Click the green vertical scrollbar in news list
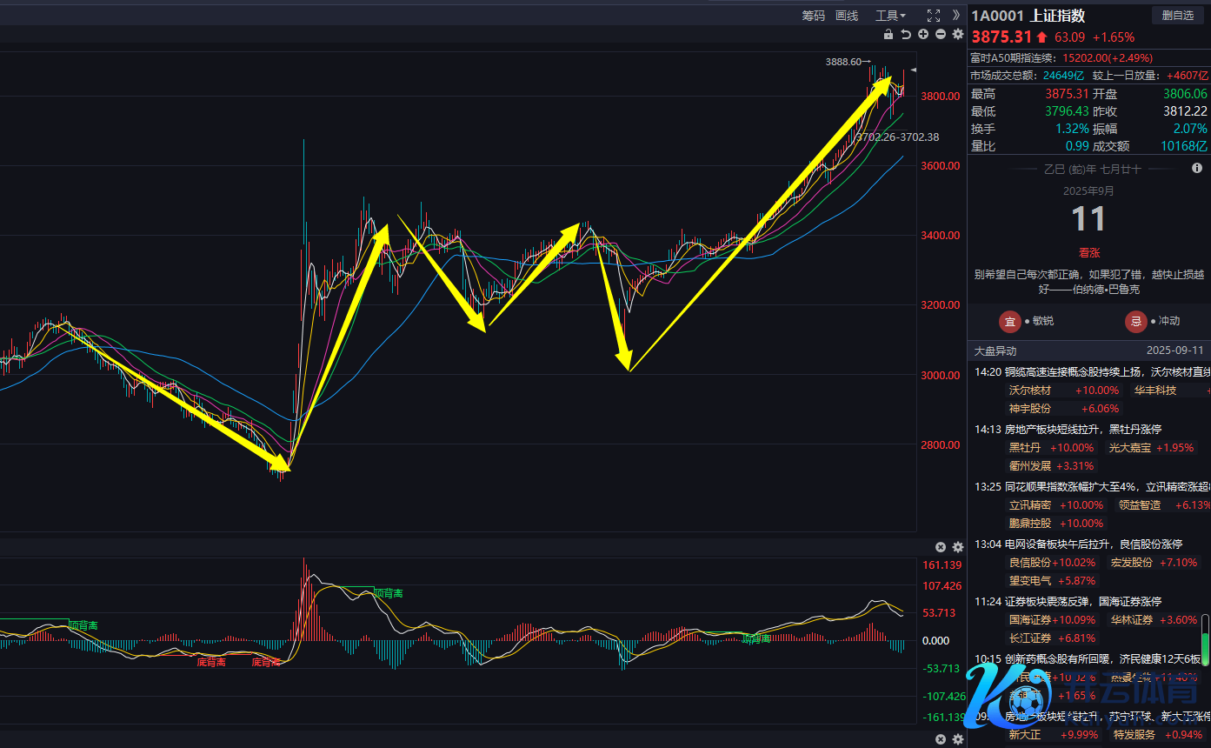Image resolution: width=1211 pixels, height=748 pixels. coord(1205,640)
